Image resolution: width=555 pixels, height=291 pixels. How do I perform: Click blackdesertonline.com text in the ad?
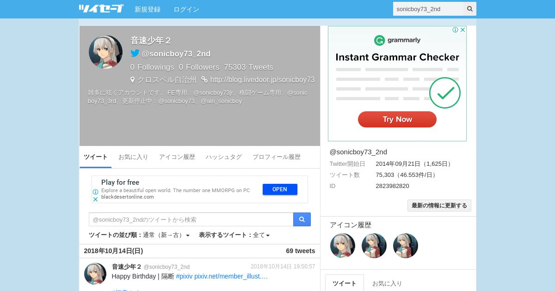(x=128, y=197)
